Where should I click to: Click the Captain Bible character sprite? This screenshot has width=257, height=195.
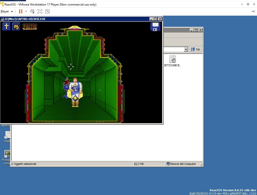click(75, 92)
